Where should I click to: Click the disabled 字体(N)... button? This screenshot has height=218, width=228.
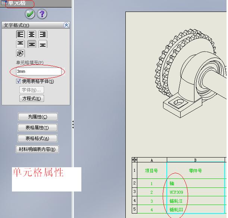click(x=32, y=90)
